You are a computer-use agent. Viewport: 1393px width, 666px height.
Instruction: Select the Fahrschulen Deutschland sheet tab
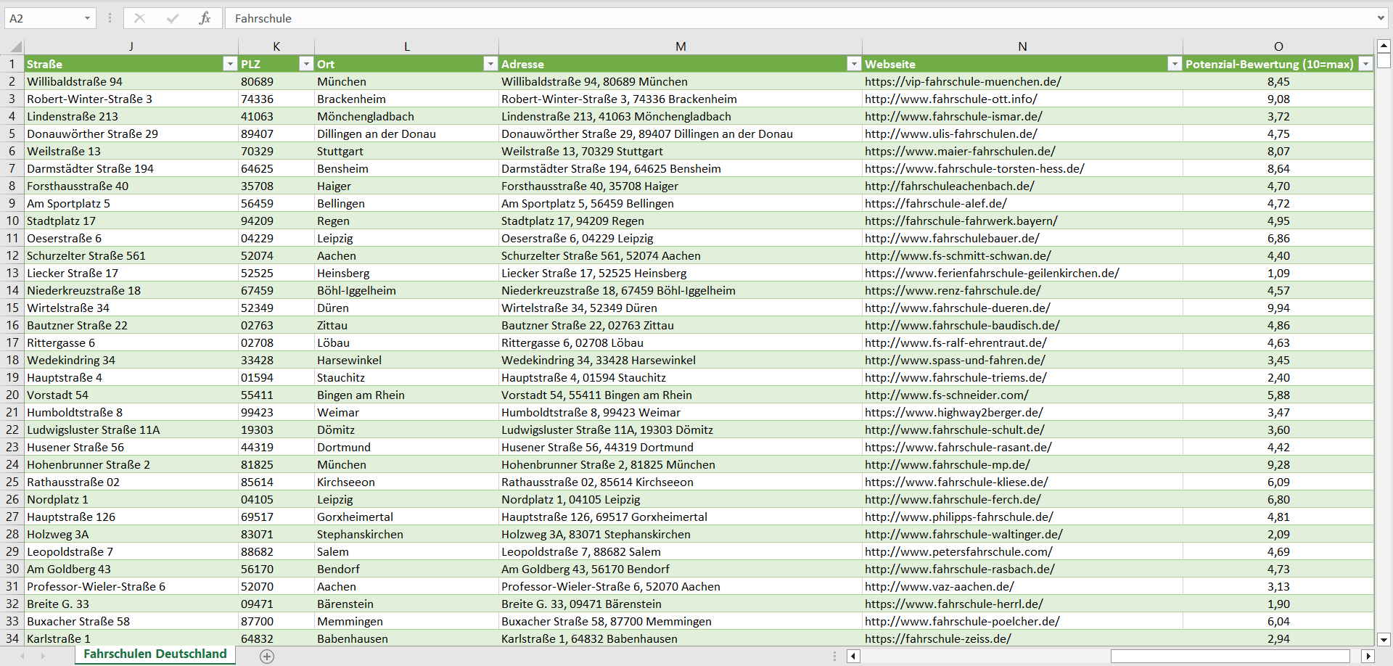click(x=155, y=654)
